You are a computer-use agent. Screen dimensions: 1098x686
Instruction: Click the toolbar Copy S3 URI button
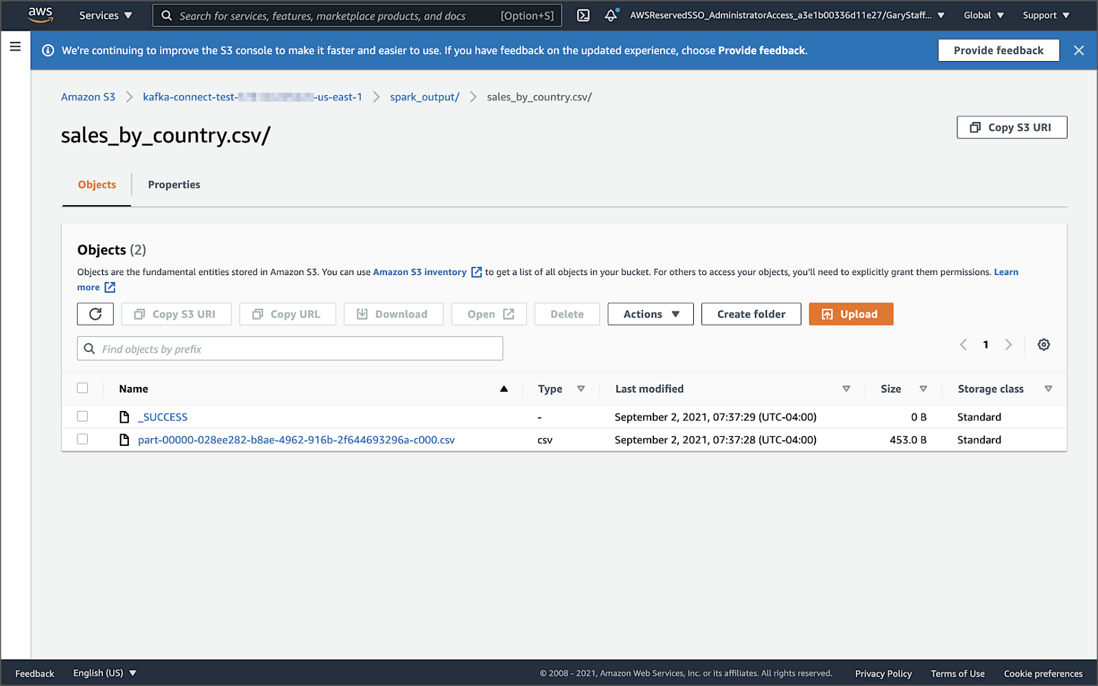point(176,314)
